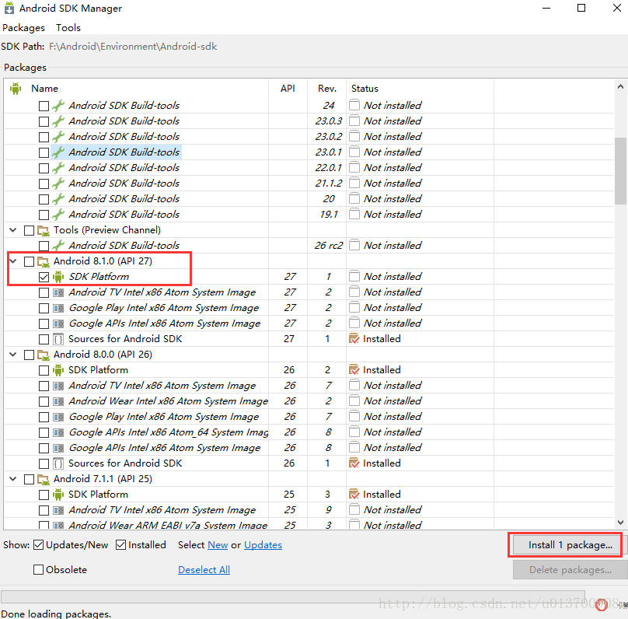Screen dimensions: 628x619
Task: Click the Android SDK Manager title bar icon
Action: tap(9, 9)
